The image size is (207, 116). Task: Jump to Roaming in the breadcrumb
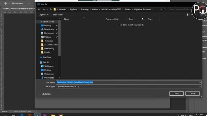pos(84,9)
